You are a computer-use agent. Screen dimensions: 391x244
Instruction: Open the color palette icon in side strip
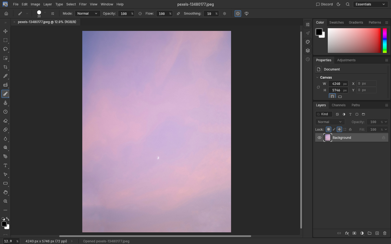[x=308, y=42]
